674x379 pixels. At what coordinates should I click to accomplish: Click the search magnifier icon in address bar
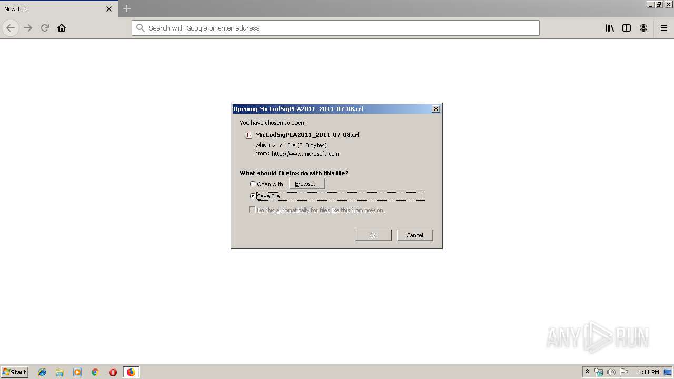(x=140, y=28)
